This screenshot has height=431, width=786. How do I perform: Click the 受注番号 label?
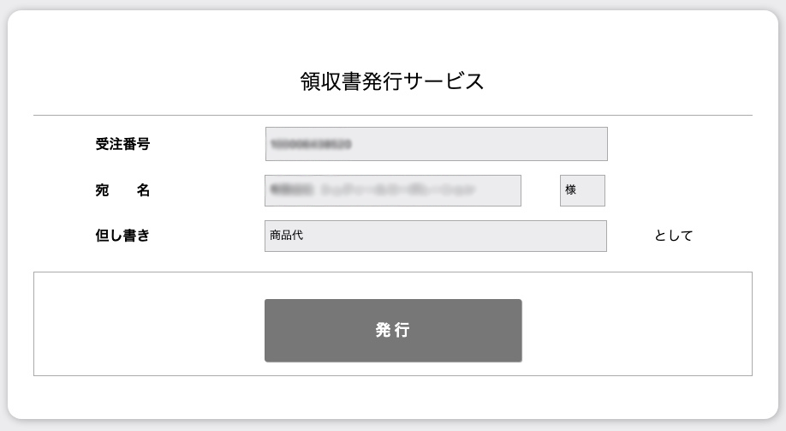click(x=122, y=144)
